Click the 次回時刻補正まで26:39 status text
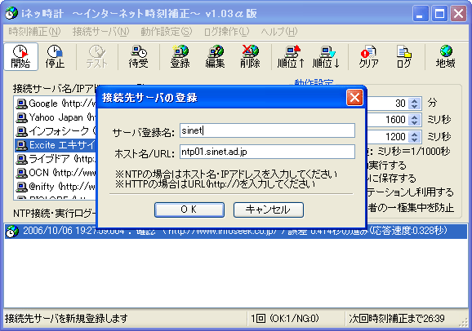Viewport: 472px width, 331px height. click(x=397, y=319)
